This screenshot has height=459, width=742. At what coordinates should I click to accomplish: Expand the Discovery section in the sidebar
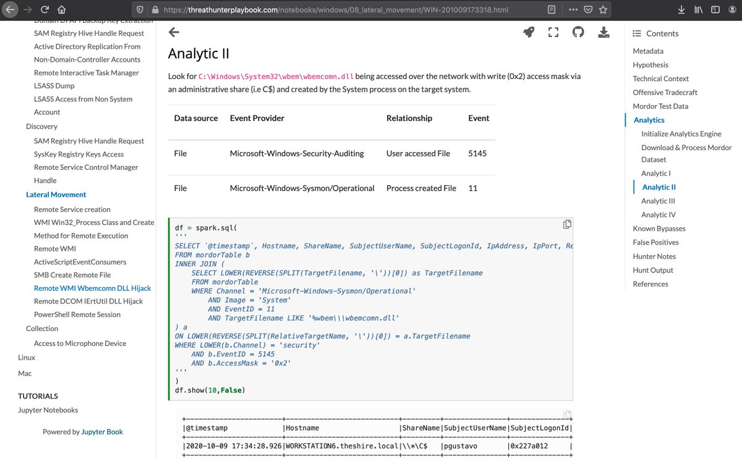pos(41,126)
